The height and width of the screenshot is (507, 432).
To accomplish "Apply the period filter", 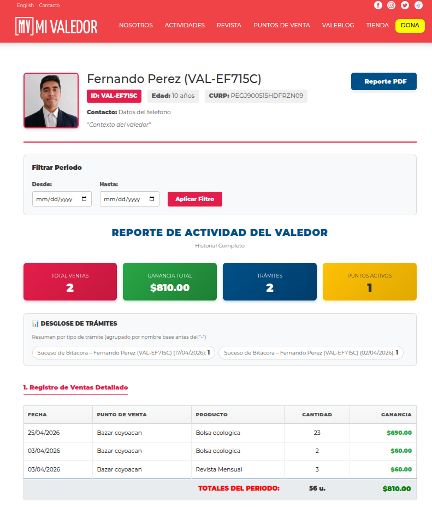I will [x=195, y=199].
